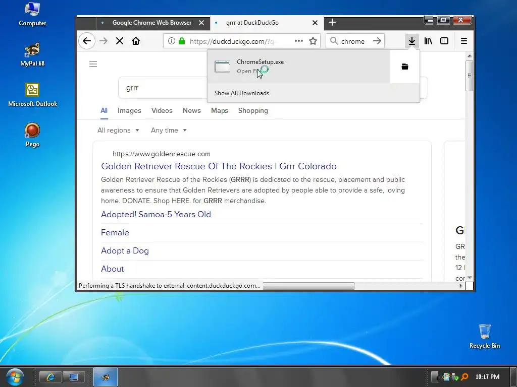Screen dimensions: 517x387
Task: Click the MyPal taskbar button
Action: pyautogui.click(x=106, y=377)
